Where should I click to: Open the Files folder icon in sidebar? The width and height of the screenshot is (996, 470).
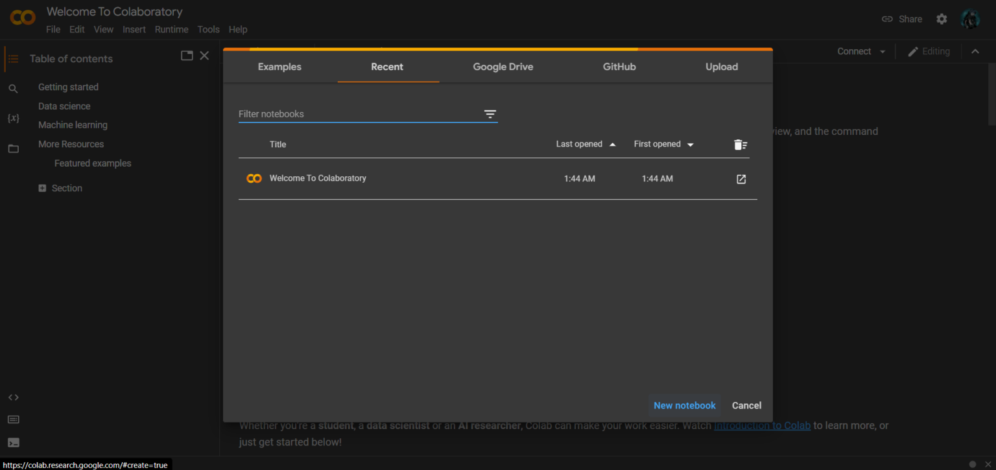pos(13,148)
